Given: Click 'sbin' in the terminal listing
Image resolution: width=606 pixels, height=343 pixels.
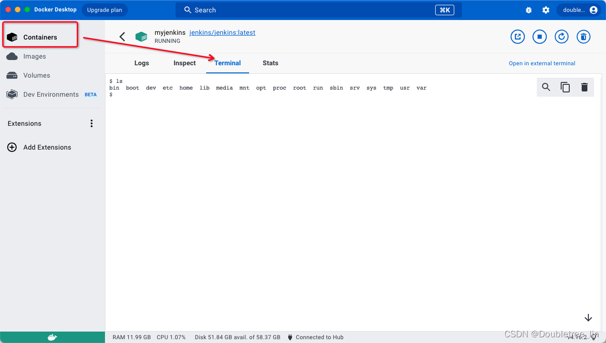Looking at the screenshot, I should pyautogui.click(x=336, y=88).
